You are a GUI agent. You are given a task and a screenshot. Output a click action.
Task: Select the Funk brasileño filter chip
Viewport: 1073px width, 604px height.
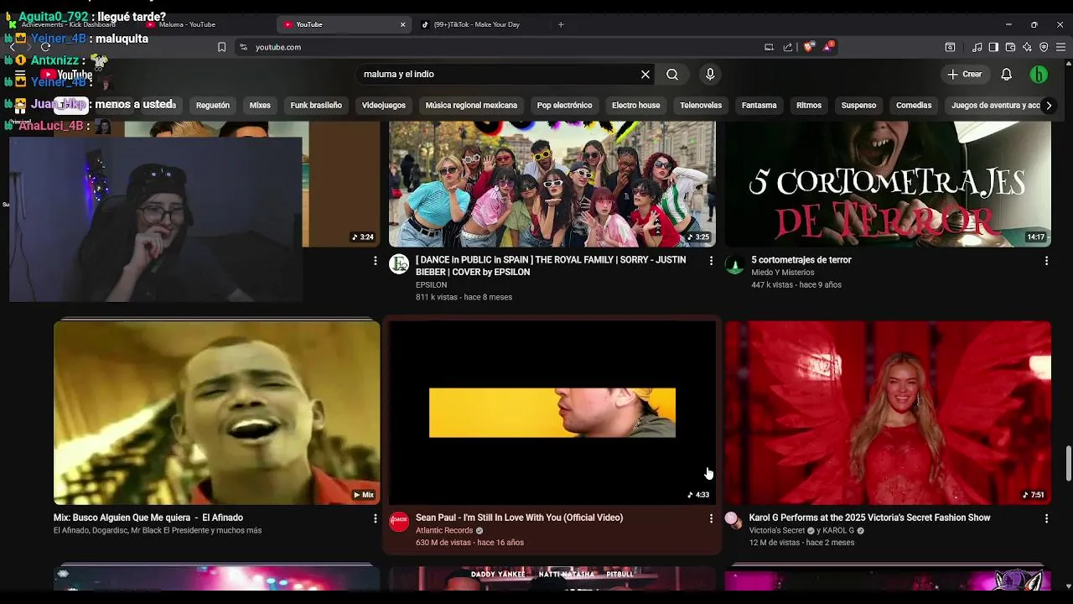(316, 106)
